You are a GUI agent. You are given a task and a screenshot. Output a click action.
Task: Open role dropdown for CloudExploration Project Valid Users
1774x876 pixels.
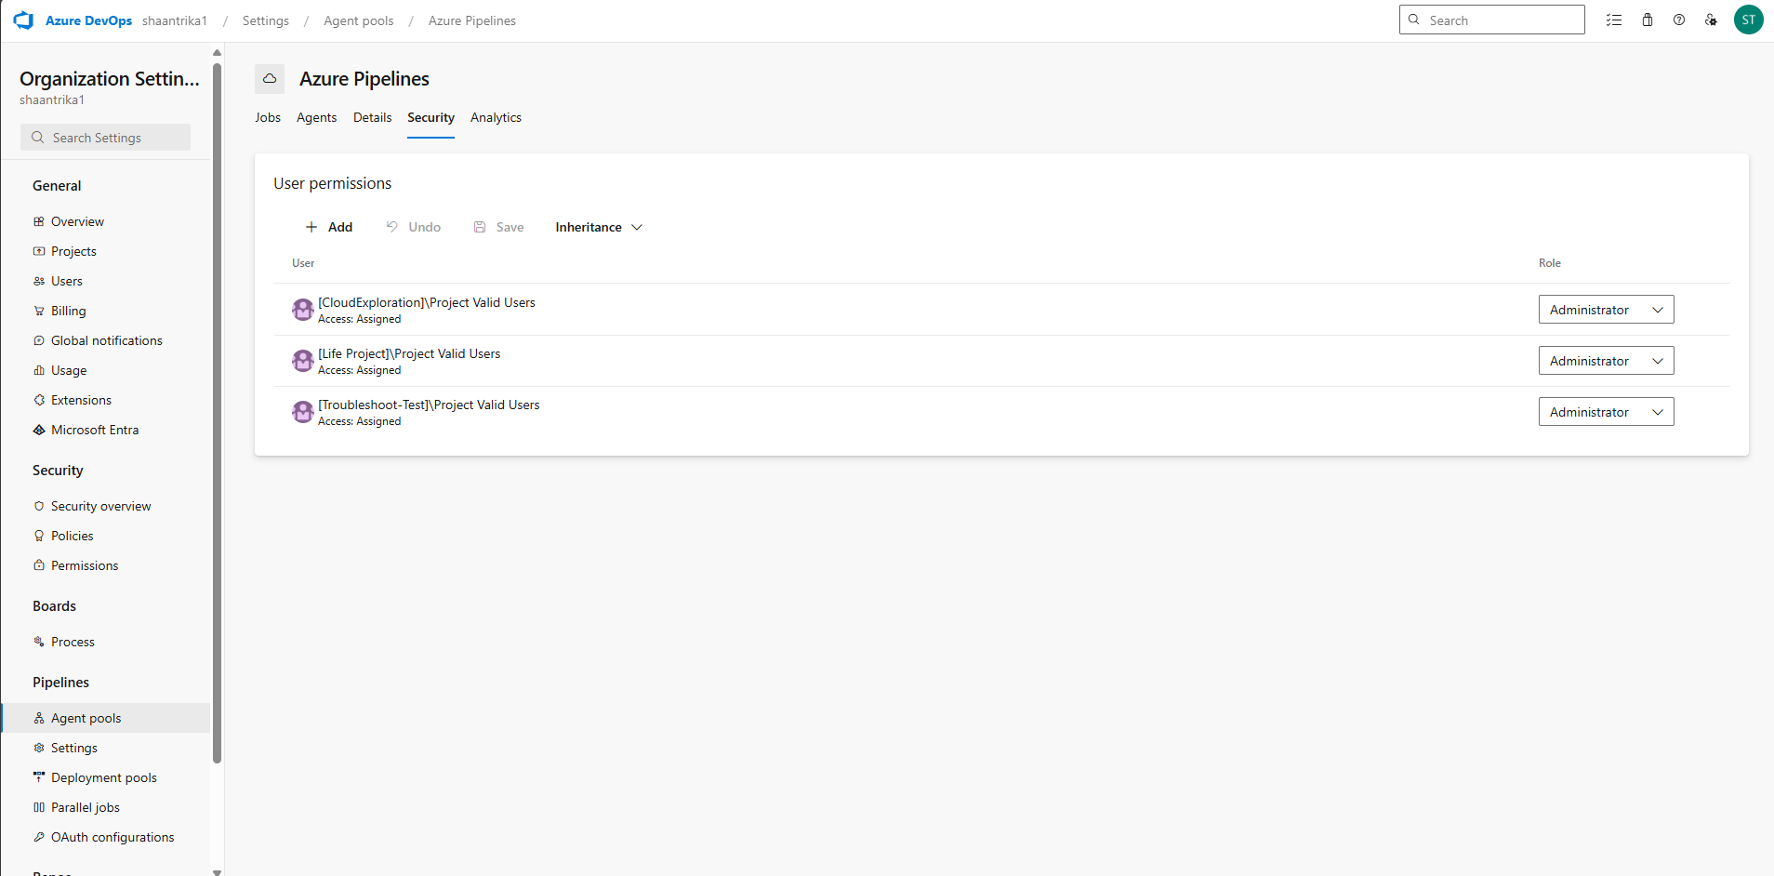click(x=1606, y=310)
